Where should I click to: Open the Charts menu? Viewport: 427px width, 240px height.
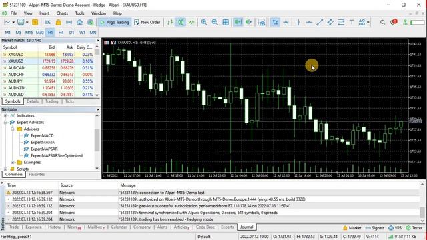[x=62, y=13]
